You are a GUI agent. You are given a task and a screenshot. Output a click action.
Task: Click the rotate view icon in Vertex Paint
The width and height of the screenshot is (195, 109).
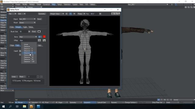pyautogui.click(x=115, y=14)
